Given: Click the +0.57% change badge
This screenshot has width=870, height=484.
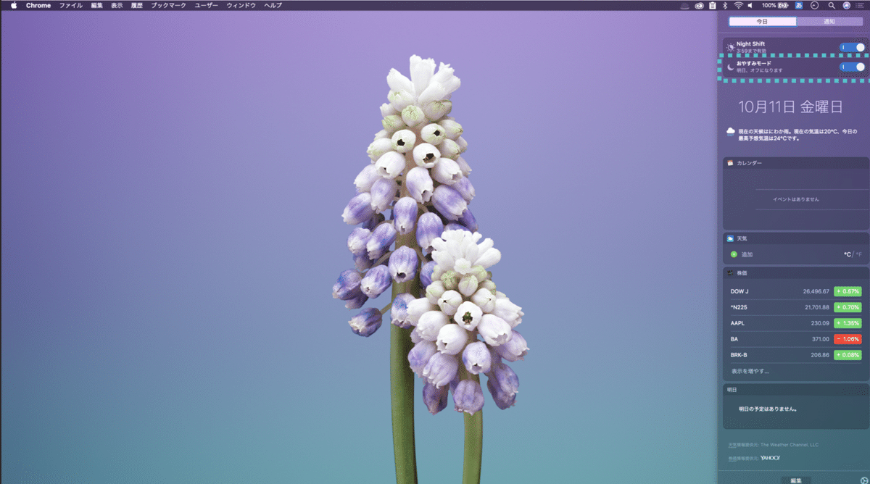Looking at the screenshot, I should click(848, 291).
